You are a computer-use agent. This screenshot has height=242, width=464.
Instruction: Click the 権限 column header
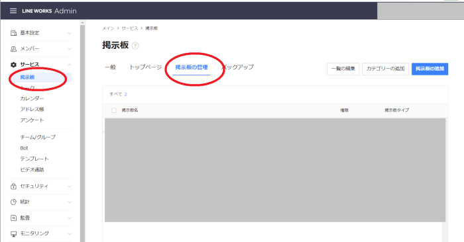344,110
